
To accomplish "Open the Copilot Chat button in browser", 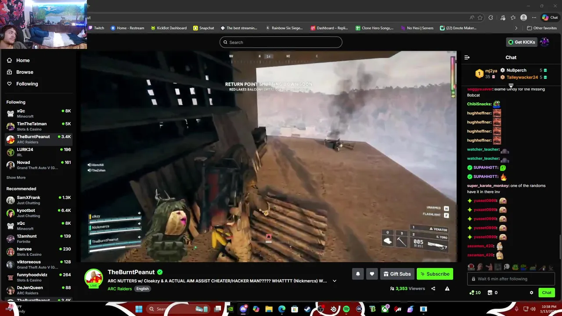I will click(x=550, y=18).
